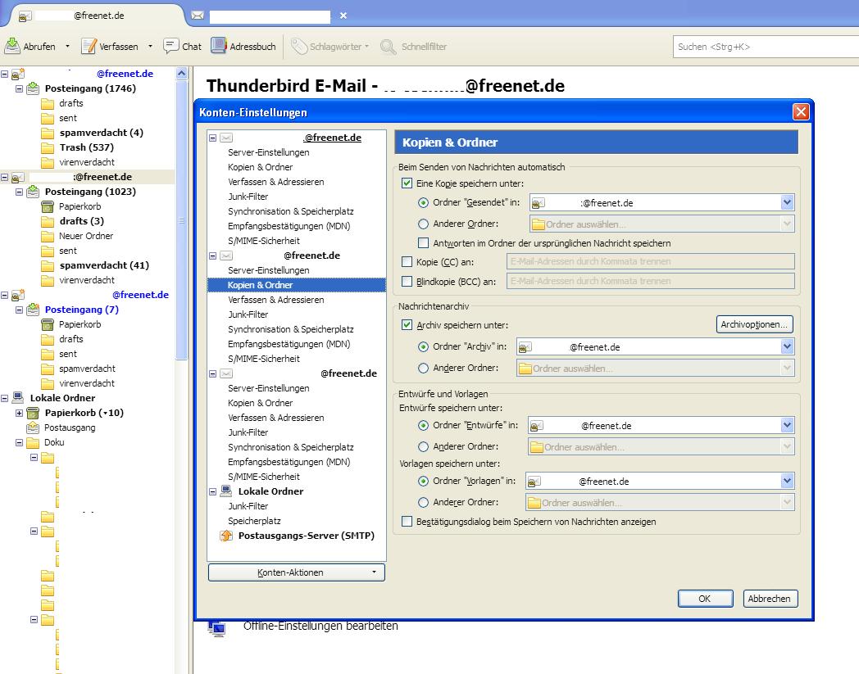Viewport: 859px width, 674px height.
Task: Toggle Archiv speichern unter checkbox
Action: click(407, 324)
